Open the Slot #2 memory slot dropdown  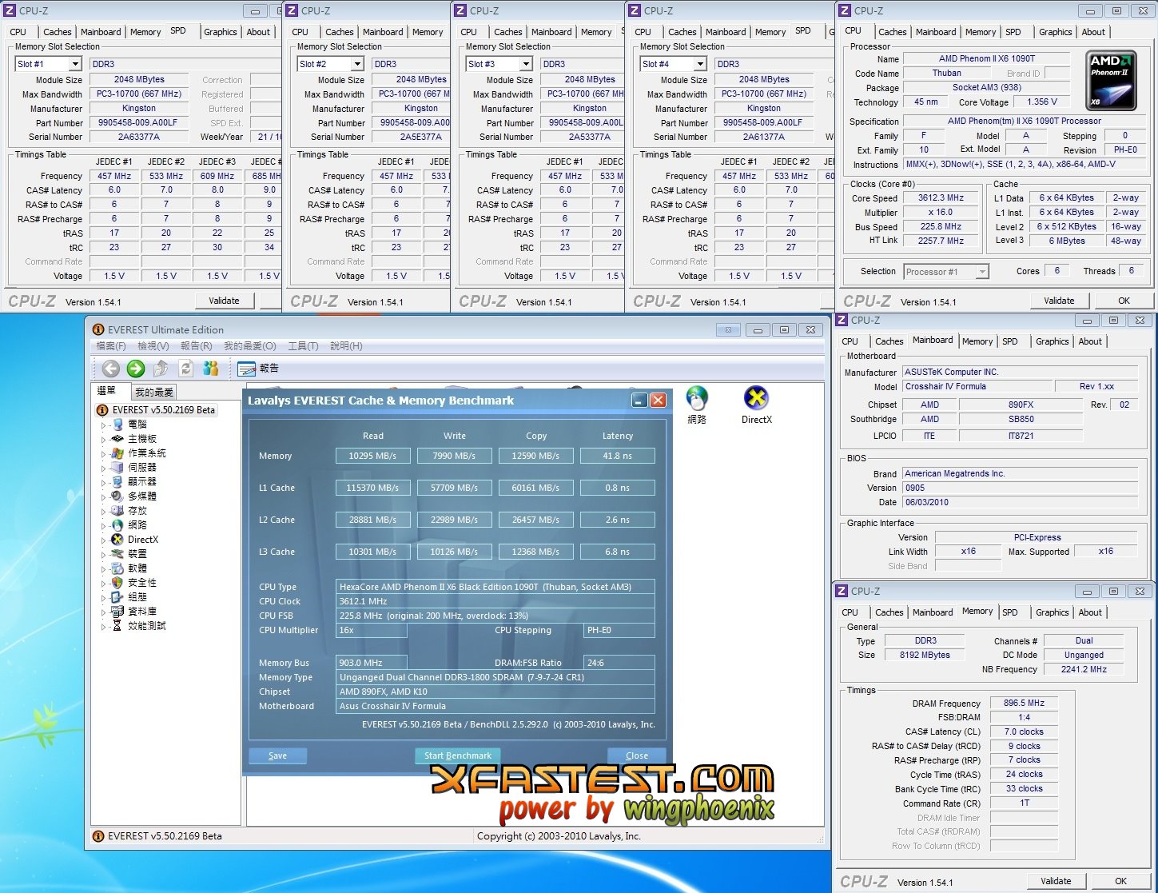(x=357, y=64)
